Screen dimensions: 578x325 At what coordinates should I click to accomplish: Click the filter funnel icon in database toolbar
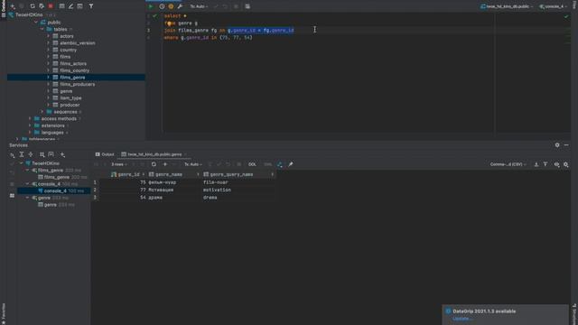coord(91,6)
